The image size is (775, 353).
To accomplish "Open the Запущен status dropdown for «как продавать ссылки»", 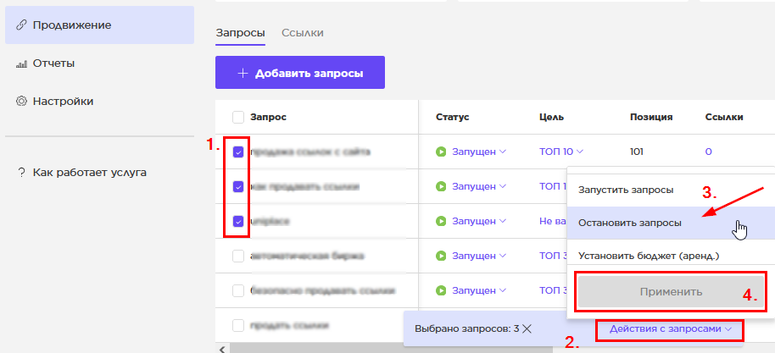I will (479, 186).
